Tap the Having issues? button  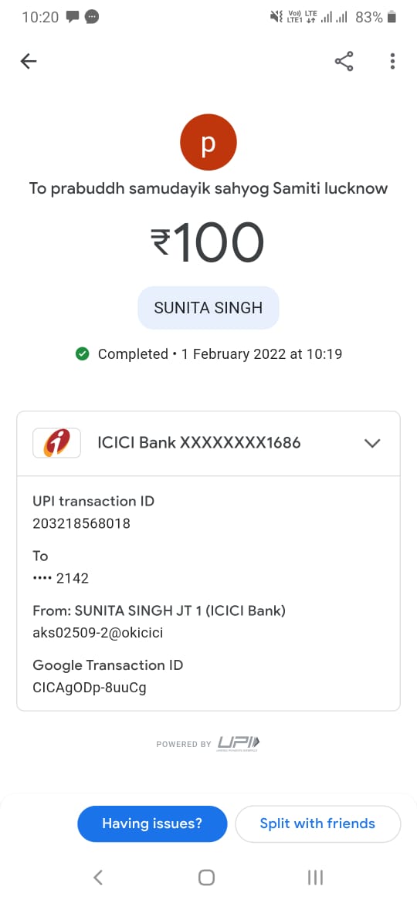pyautogui.click(x=152, y=824)
